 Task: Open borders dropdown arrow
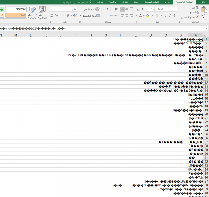[153, 16]
